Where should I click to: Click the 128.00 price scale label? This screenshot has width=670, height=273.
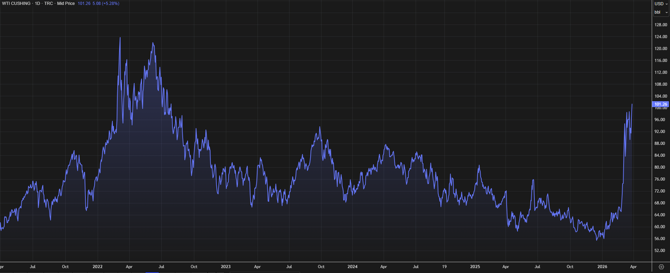click(660, 25)
